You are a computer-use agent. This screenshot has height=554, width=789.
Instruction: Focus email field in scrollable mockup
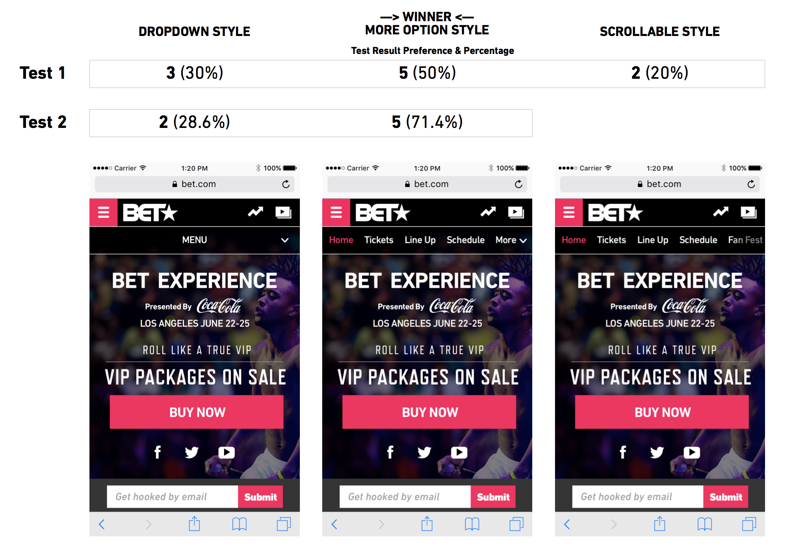638,497
